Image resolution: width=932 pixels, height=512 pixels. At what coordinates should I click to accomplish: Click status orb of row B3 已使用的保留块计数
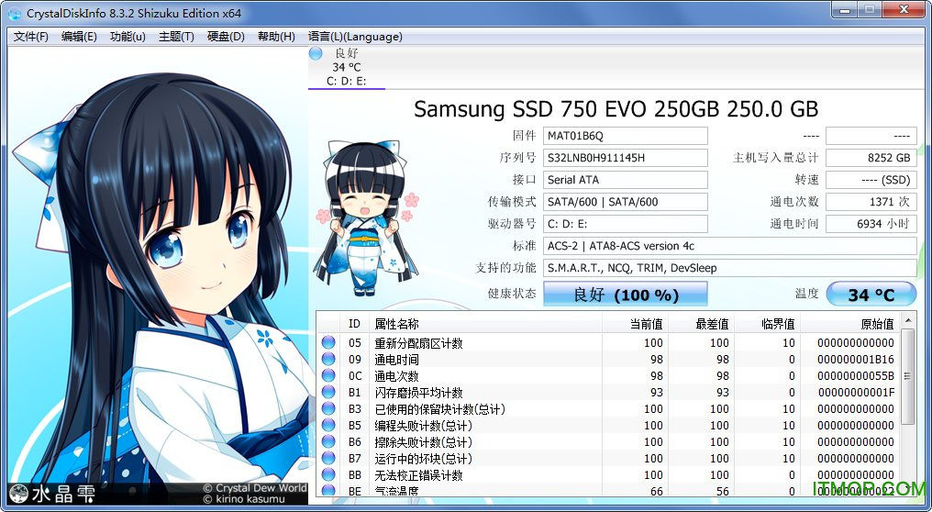pyautogui.click(x=328, y=408)
